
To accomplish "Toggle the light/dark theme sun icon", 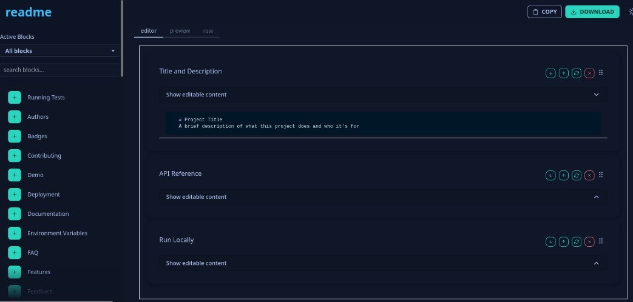I will 631,12.
